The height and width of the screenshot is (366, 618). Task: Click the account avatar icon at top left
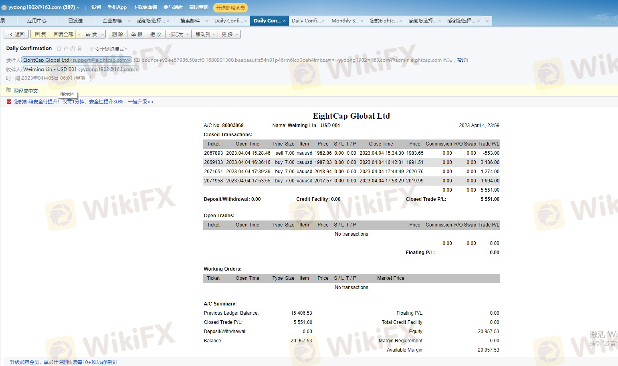[x=4, y=7]
